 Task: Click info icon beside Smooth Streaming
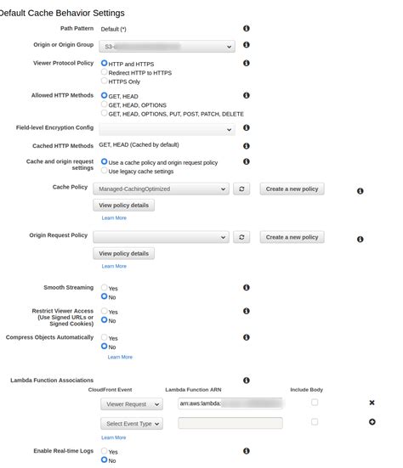pos(247,287)
